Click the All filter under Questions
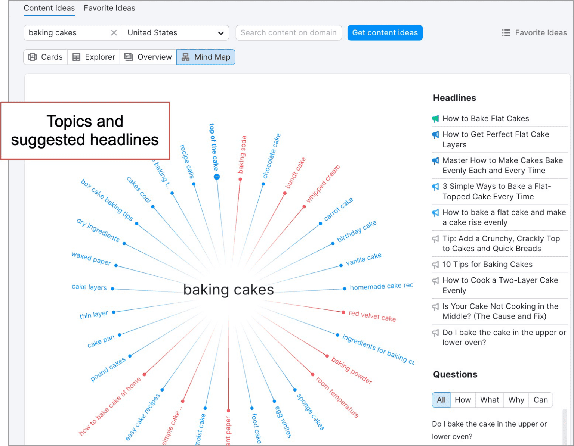This screenshot has height=446, width=574. 441,400
